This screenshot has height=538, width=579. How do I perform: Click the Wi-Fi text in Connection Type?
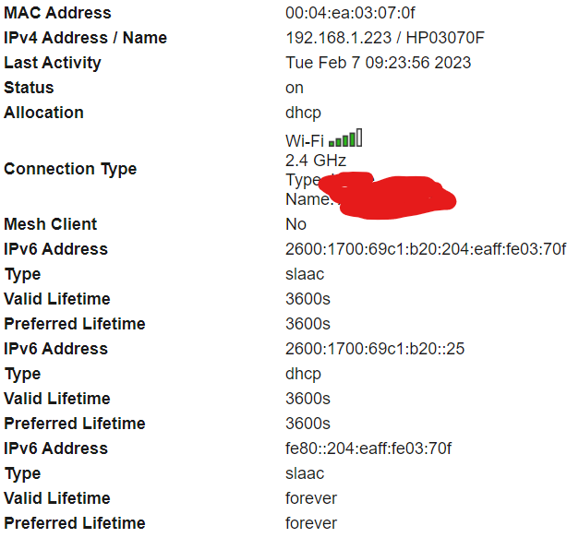[304, 140]
